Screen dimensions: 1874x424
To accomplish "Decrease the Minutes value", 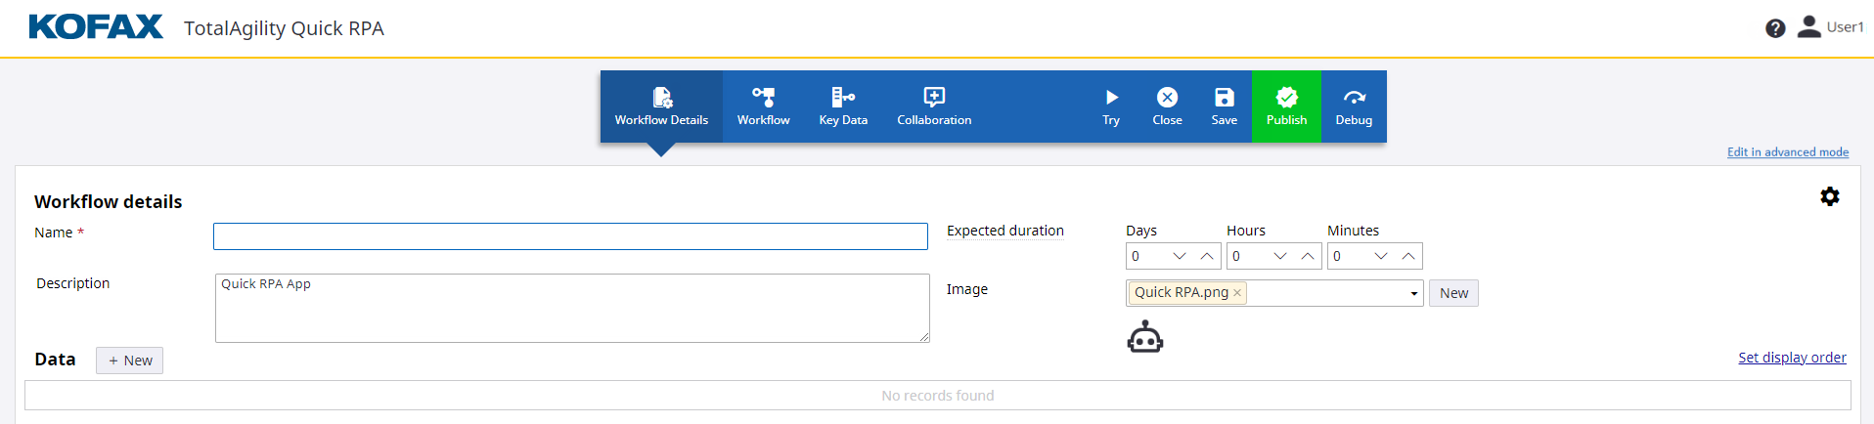I will click(1381, 256).
